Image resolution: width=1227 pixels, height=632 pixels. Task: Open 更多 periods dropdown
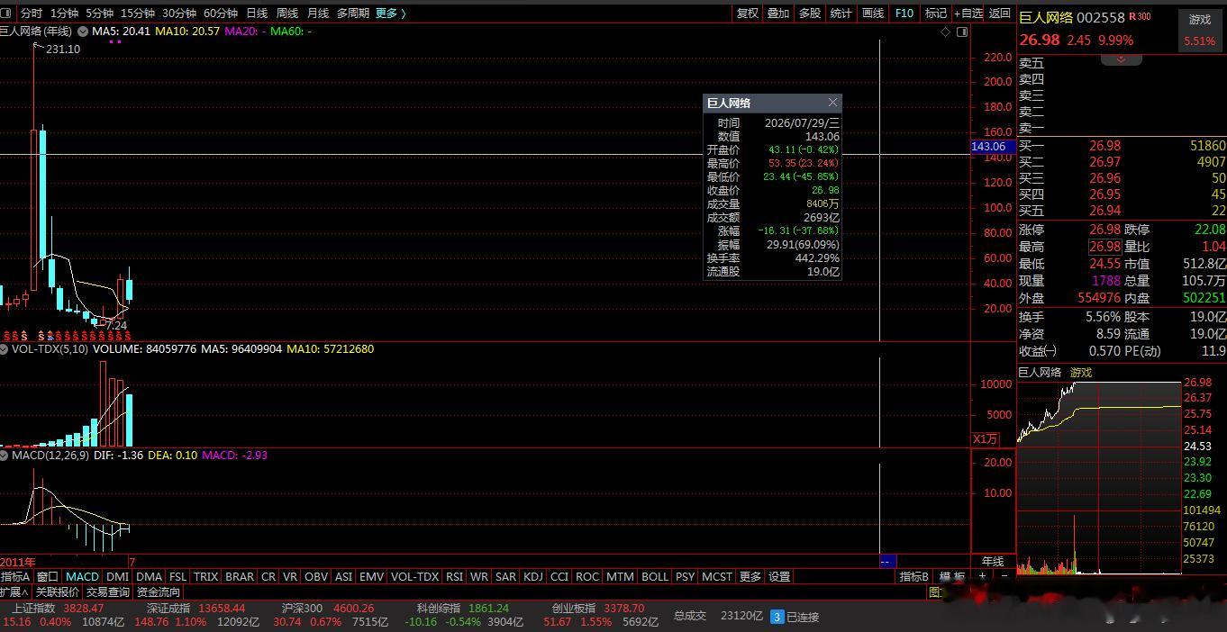coord(390,13)
